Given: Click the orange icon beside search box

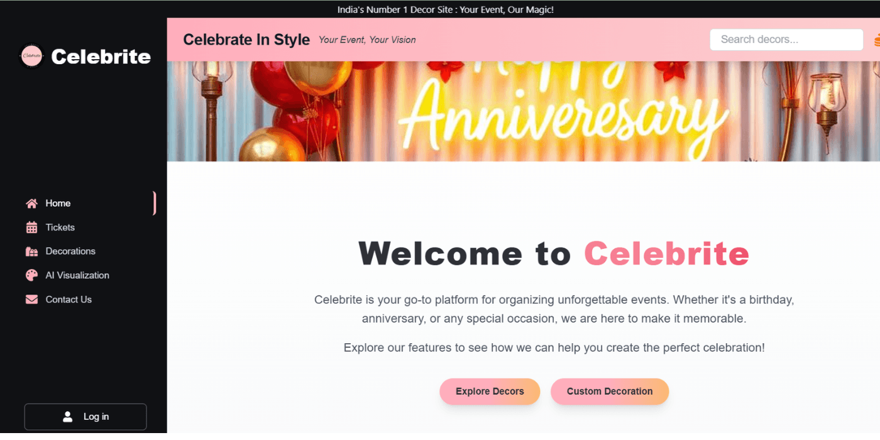Looking at the screenshot, I should (x=876, y=40).
